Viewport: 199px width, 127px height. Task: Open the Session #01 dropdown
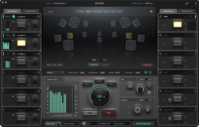click(x=107, y=124)
